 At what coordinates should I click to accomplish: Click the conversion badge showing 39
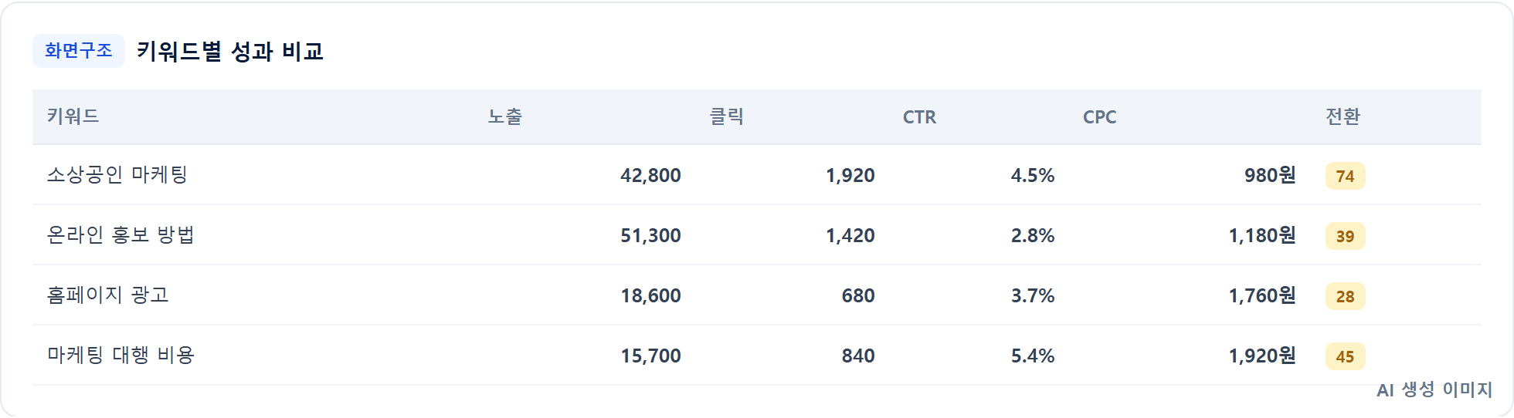pos(1345,236)
